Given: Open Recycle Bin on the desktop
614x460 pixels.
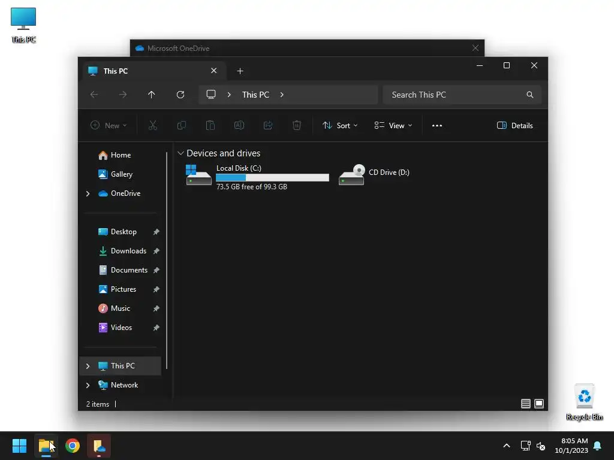Looking at the screenshot, I should pos(584,402).
